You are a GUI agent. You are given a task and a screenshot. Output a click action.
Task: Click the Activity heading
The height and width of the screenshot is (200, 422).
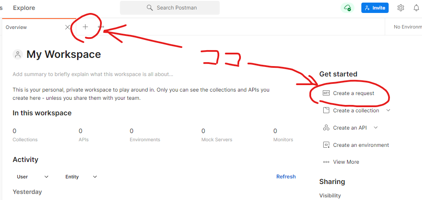click(x=25, y=160)
